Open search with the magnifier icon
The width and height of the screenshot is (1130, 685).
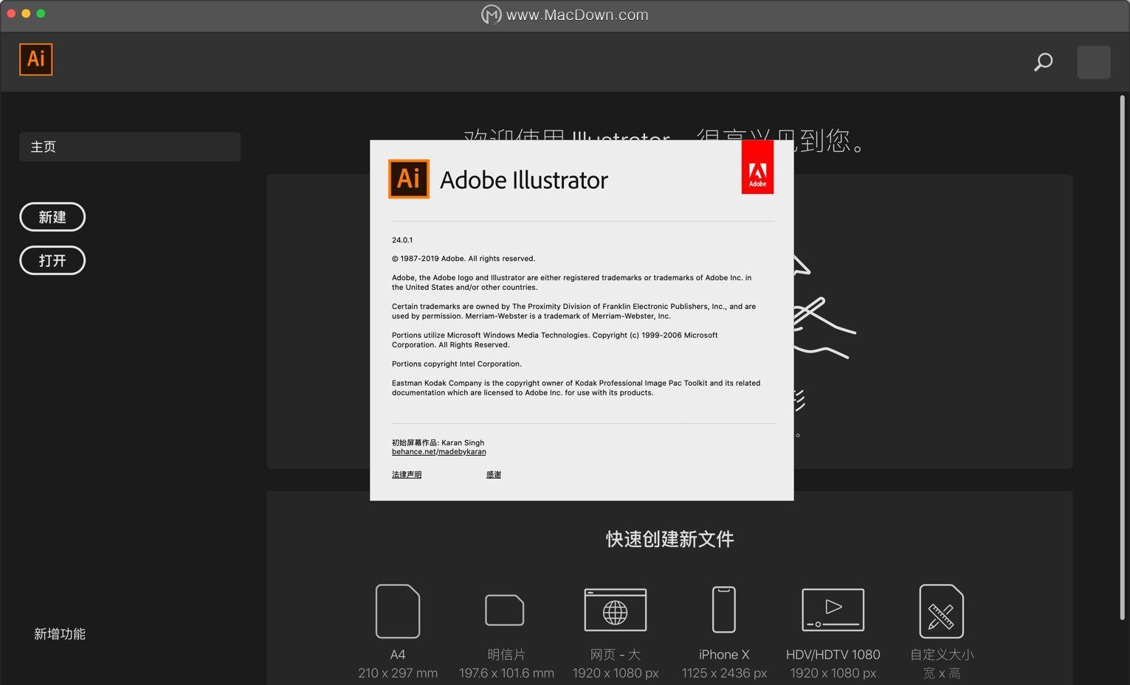1043,62
